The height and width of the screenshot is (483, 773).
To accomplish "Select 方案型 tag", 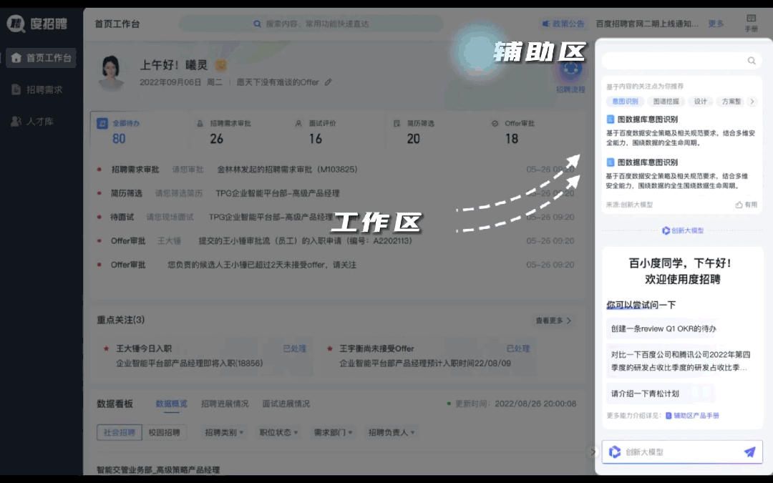I will 731,102.
